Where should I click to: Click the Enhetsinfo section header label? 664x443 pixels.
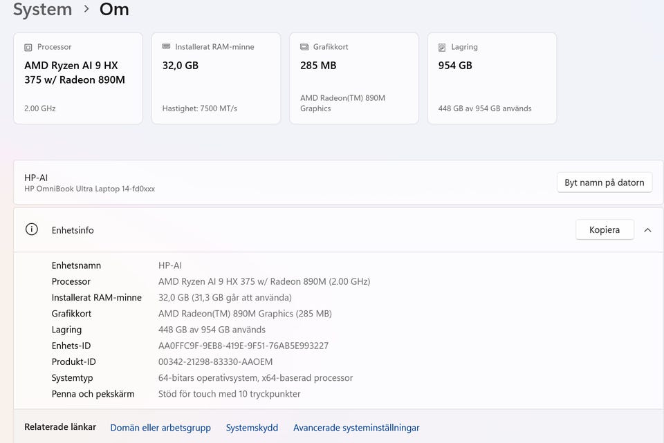[x=73, y=230]
